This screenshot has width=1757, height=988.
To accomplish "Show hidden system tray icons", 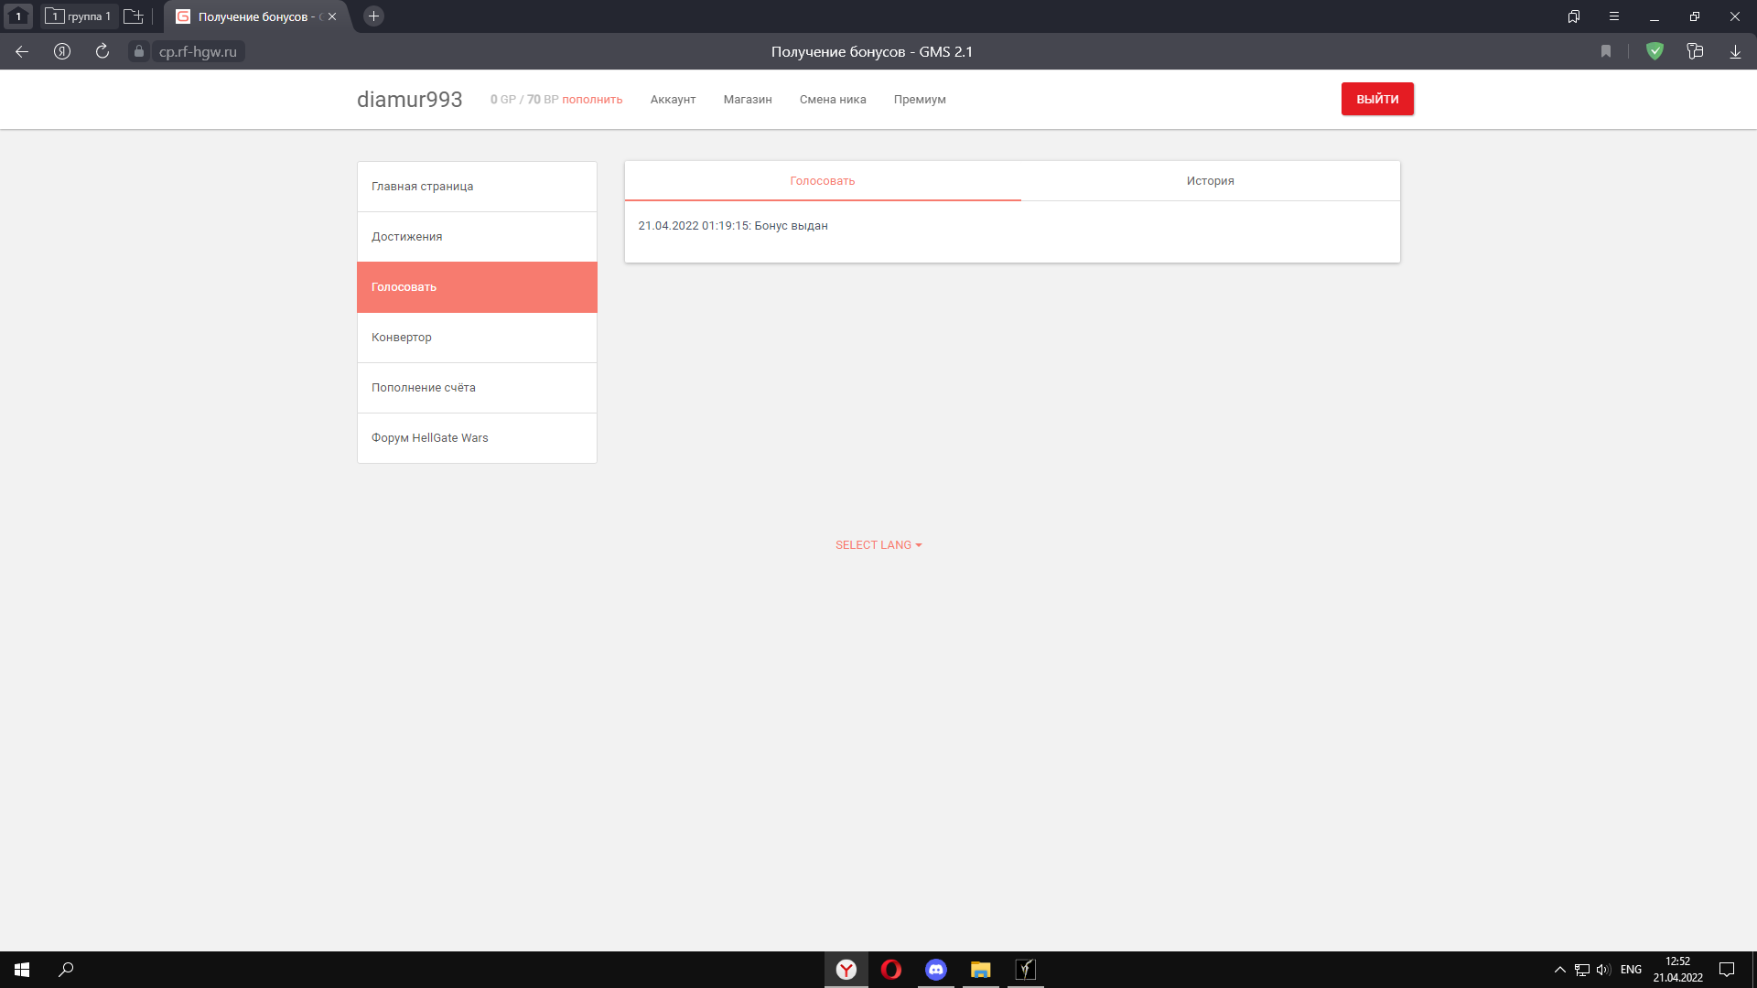I will click(x=1560, y=970).
